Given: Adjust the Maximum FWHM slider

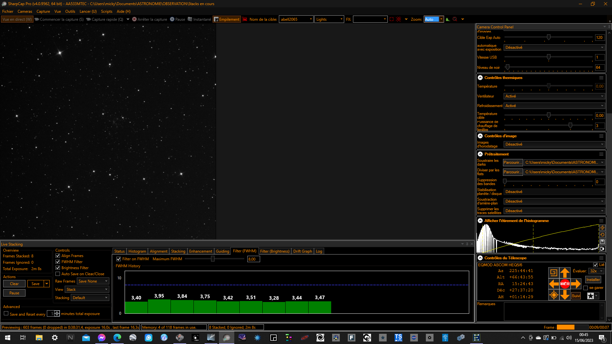Looking at the screenshot, I should pyautogui.click(x=213, y=259).
